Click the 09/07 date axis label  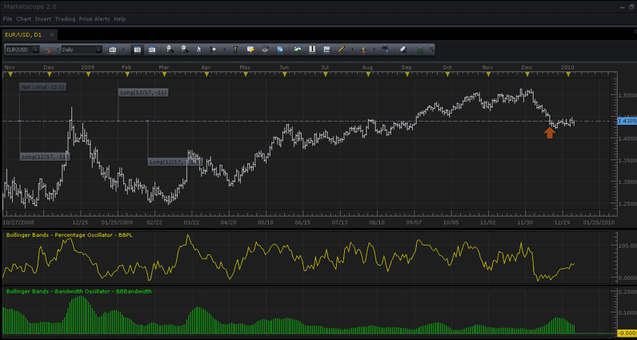(413, 222)
